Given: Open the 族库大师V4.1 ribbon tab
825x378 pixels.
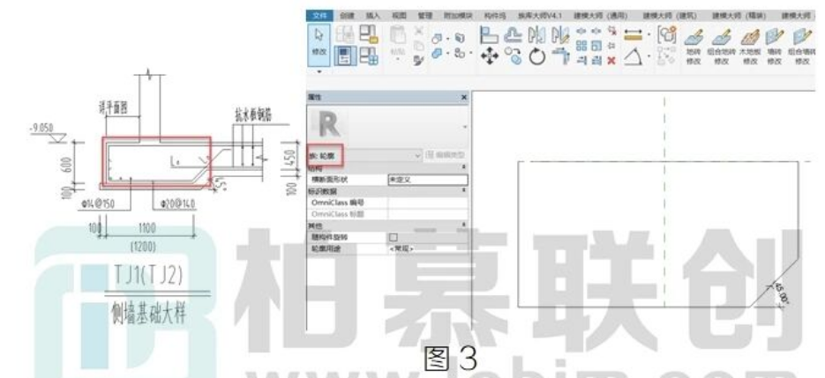Looking at the screenshot, I should (542, 16).
